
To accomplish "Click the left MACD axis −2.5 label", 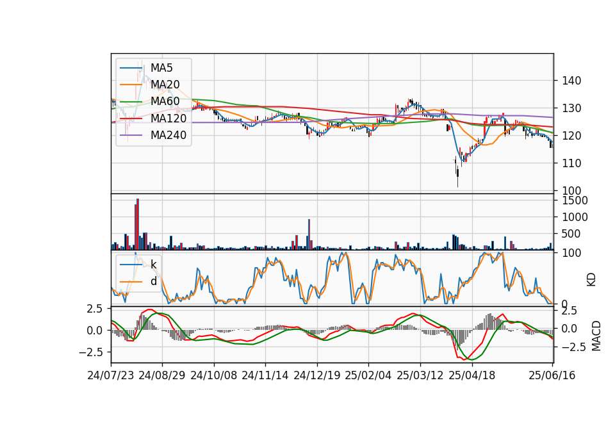I will [x=90, y=352].
